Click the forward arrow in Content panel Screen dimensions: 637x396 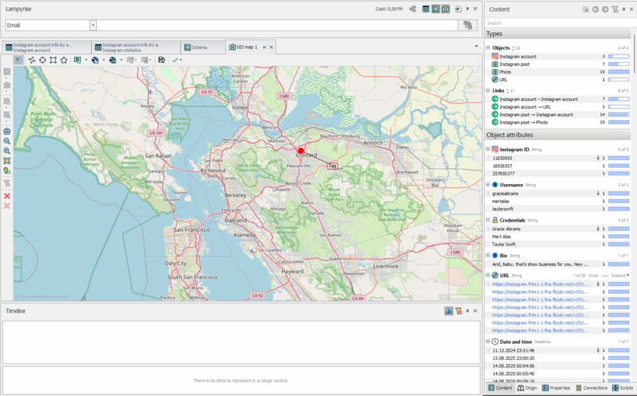pyautogui.click(x=605, y=9)
